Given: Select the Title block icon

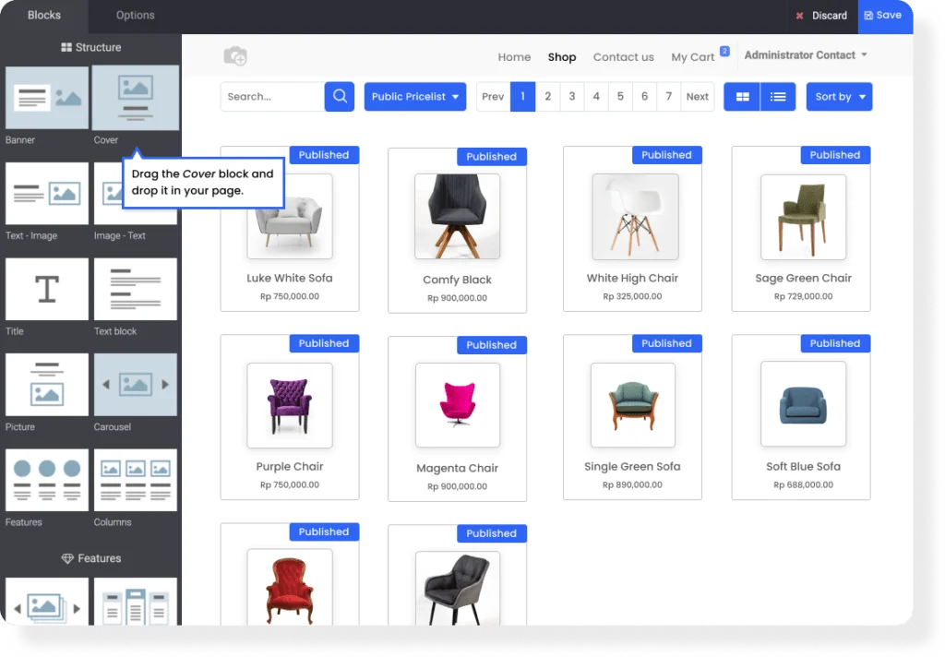Looking at the screenshot, I should [x=47, y=290].
